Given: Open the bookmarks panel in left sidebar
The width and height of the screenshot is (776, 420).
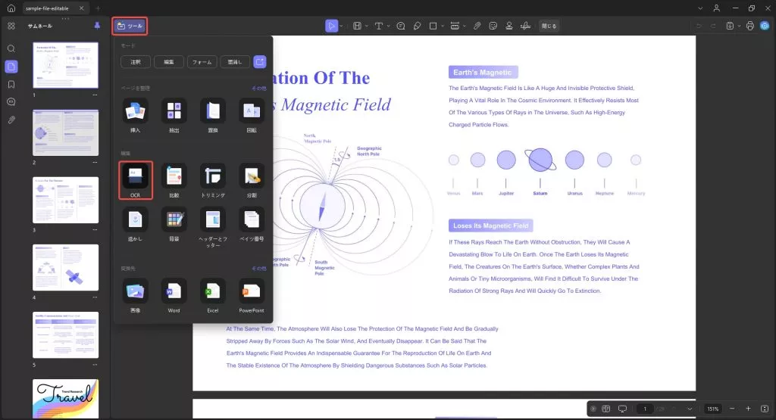Looking at the screenshot, I should (x=11, y=85).
